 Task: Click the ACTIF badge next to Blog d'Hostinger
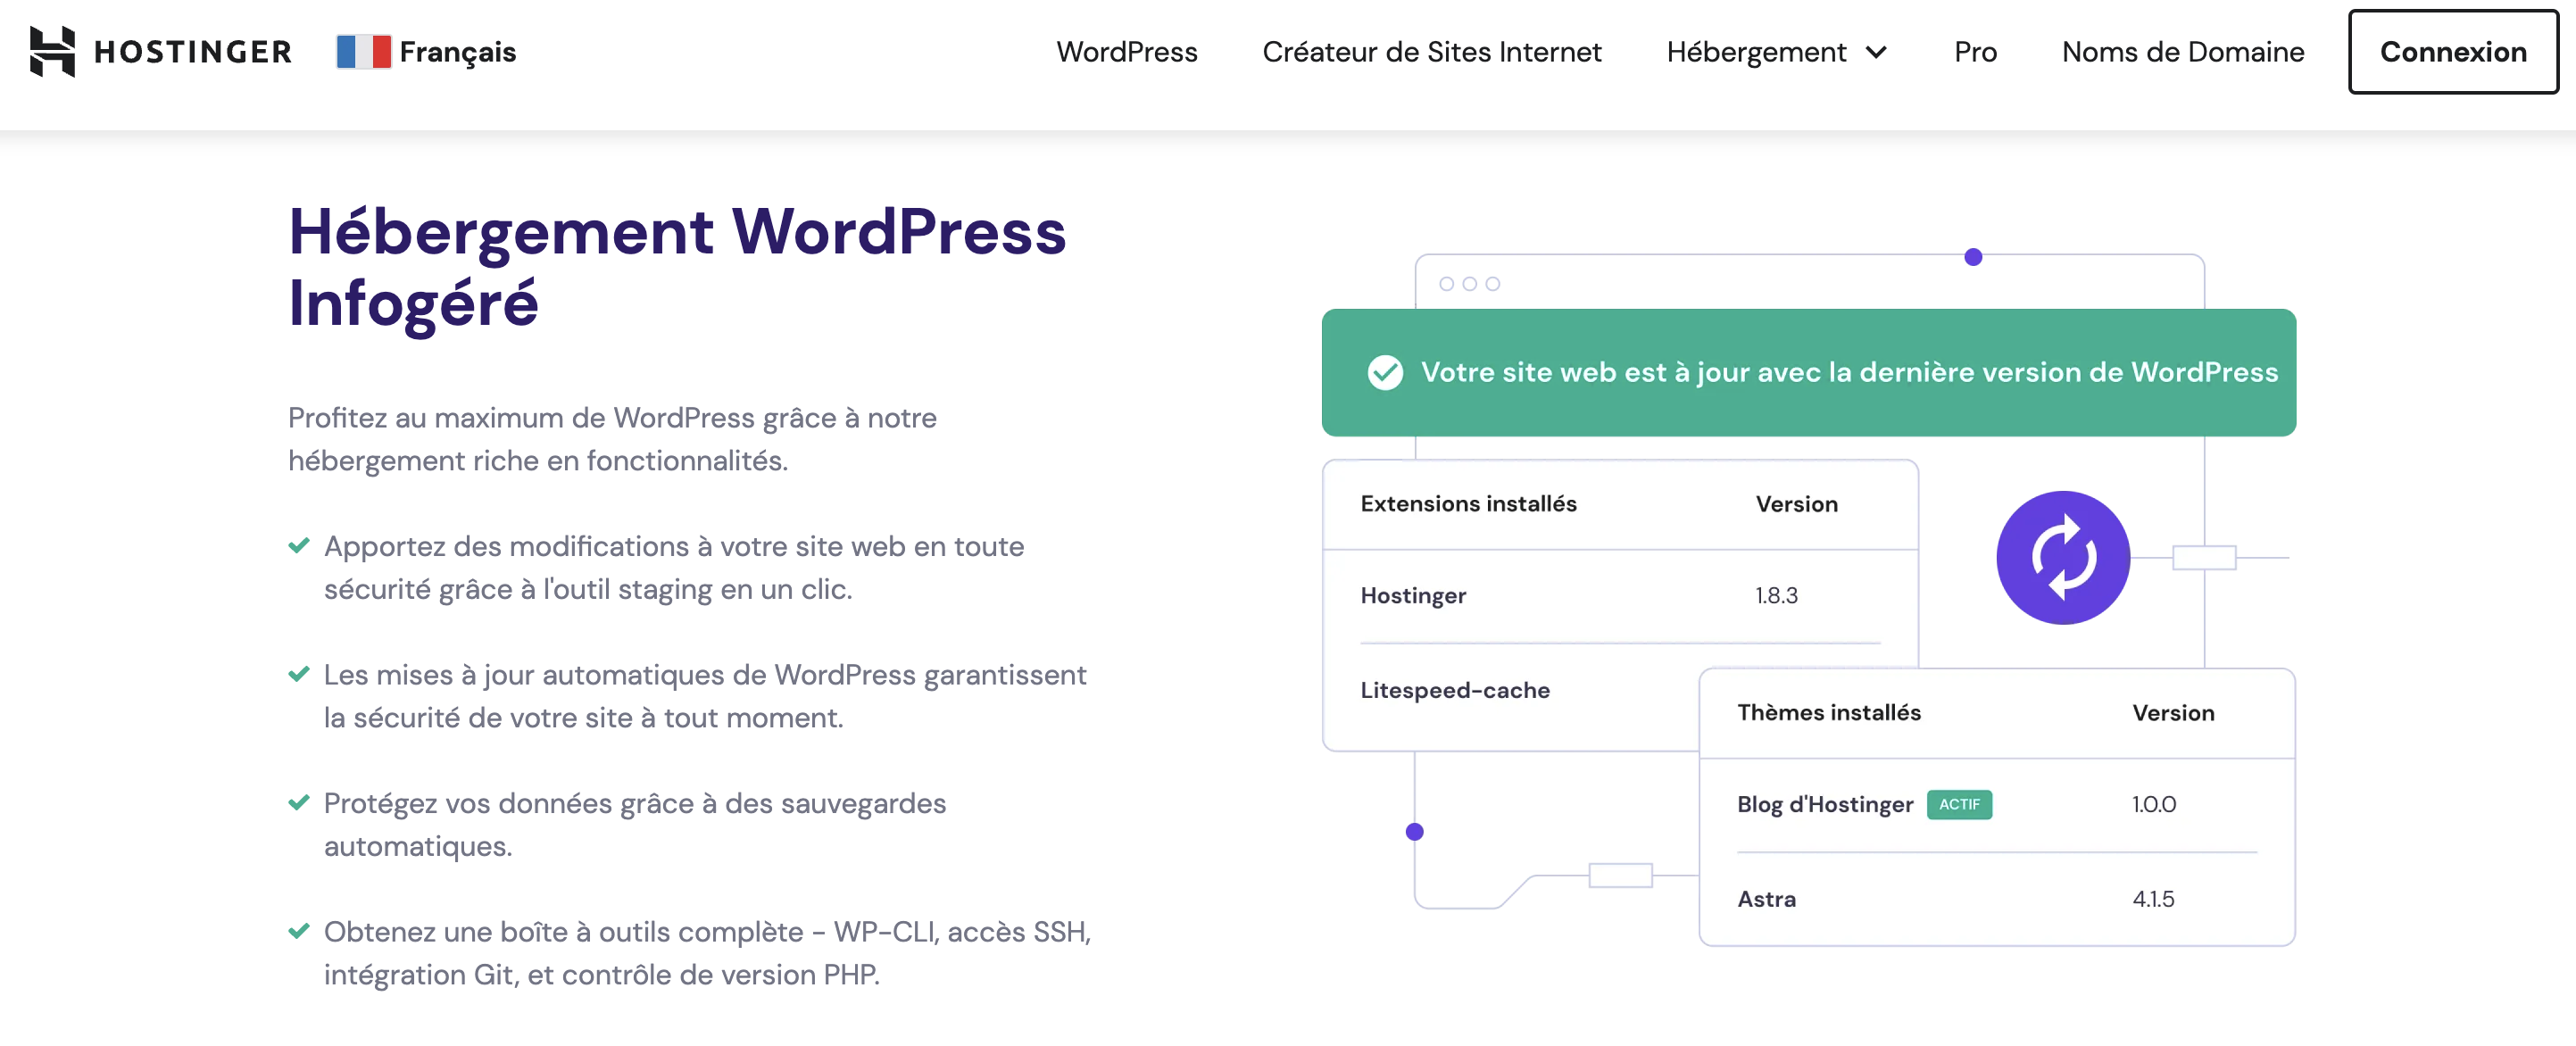click(1959, 804)
